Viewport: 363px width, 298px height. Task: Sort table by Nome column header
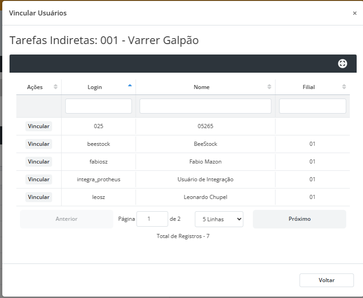(x=201, y=87)
